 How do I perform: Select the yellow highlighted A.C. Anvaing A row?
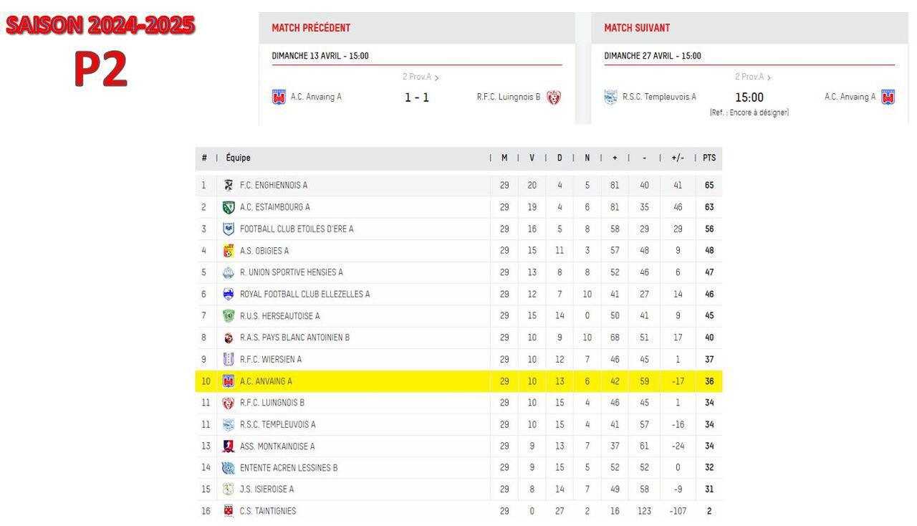pyautogui.click(x=458, y=381)
